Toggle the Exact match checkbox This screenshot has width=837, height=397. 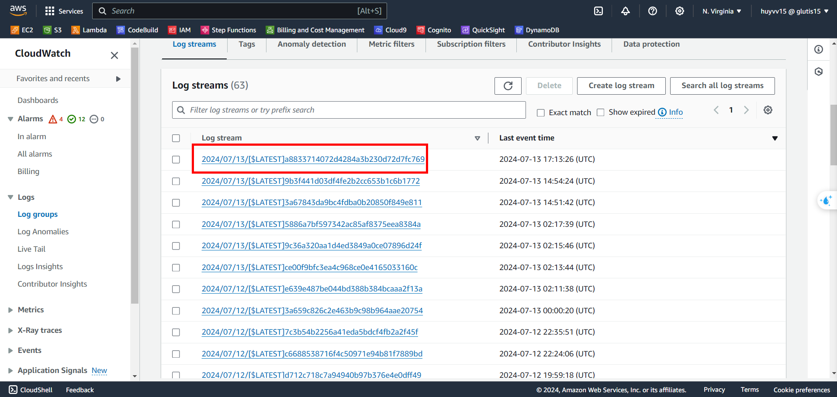pyautogui.click(x=541, y=113)
